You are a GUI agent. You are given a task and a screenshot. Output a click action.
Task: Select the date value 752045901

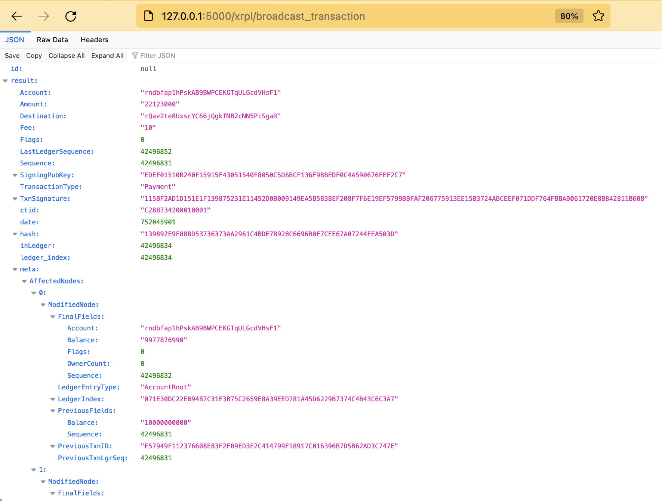tap(158, 222)
